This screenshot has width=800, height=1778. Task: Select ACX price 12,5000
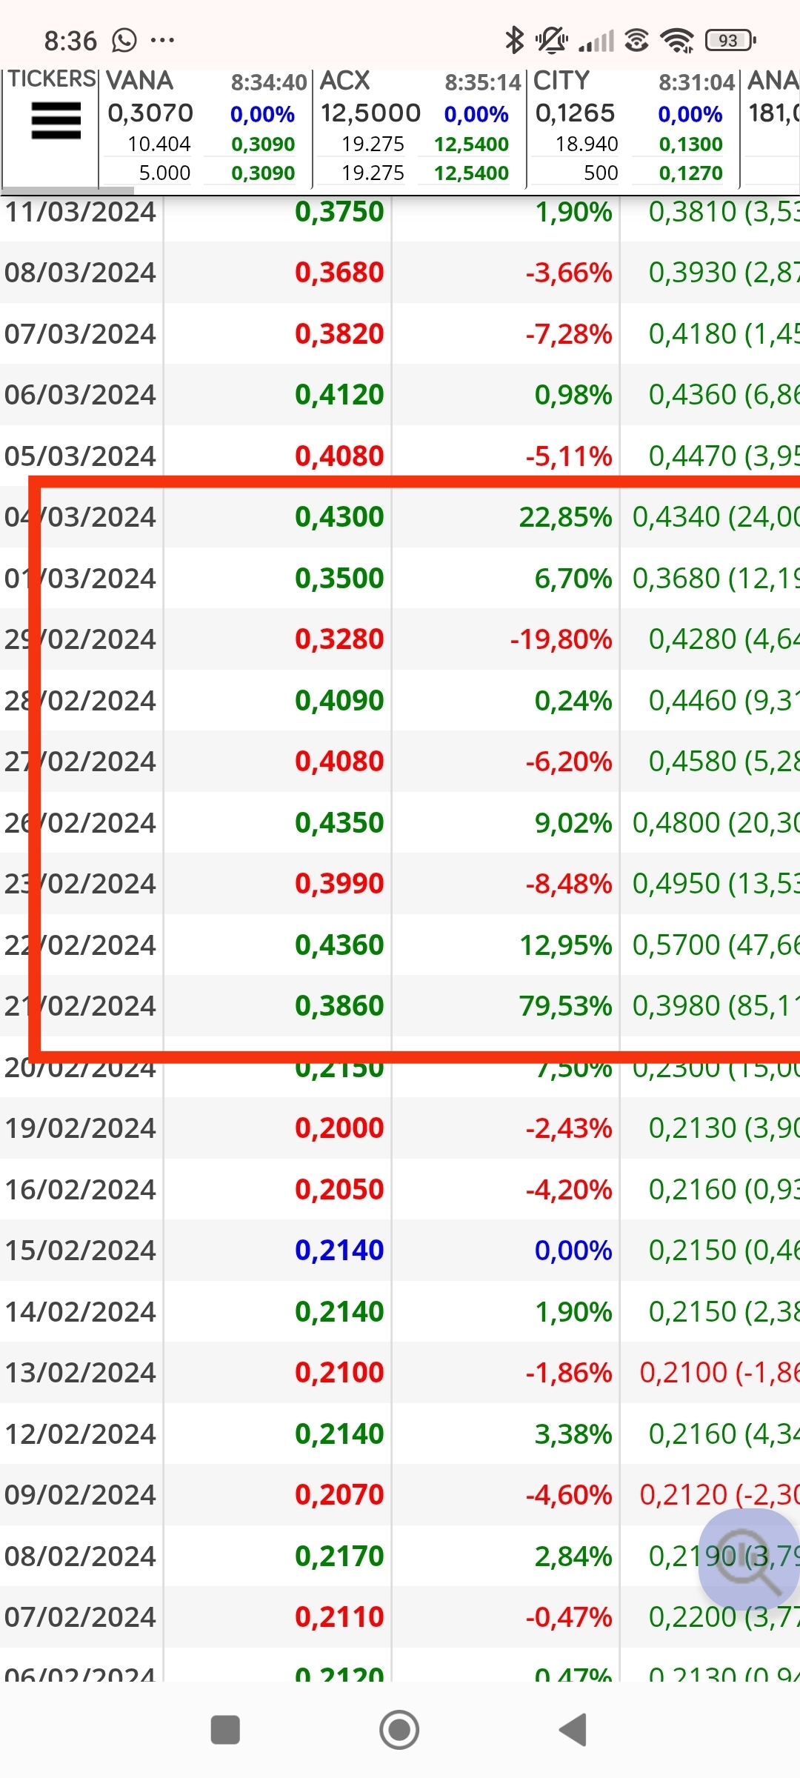tap(370, 113)
